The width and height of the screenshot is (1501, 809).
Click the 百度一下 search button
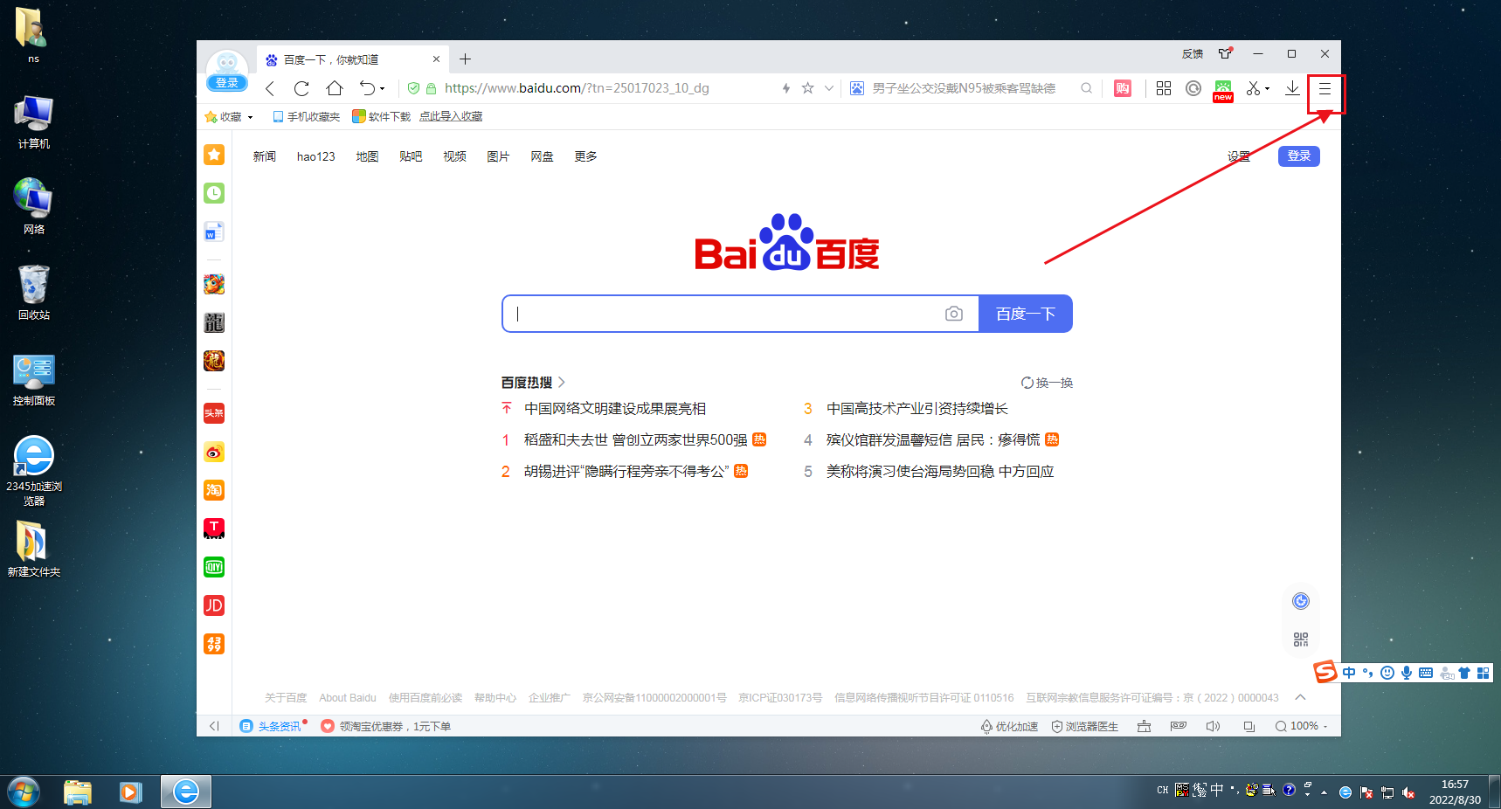tap(1026, 314)
